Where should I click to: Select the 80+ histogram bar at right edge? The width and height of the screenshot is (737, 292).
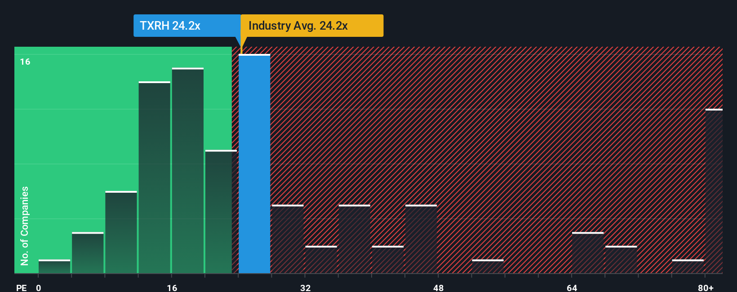point(714,191)
